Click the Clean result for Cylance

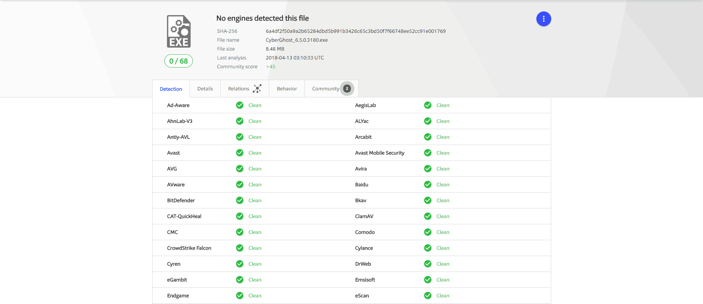[443, 248]
